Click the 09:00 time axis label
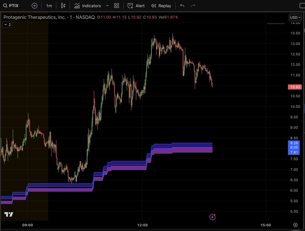The image size is (305, 231). 27,225
